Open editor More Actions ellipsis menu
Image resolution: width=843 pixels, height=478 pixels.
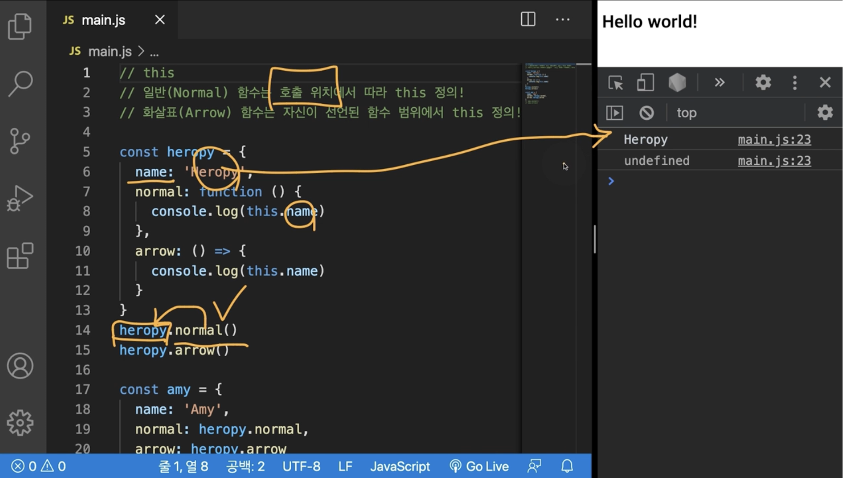point(562,19)
